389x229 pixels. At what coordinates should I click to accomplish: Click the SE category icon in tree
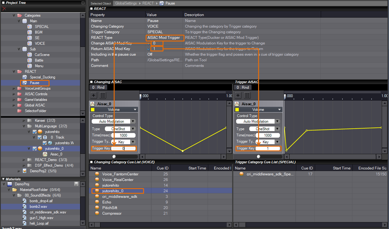30,38
